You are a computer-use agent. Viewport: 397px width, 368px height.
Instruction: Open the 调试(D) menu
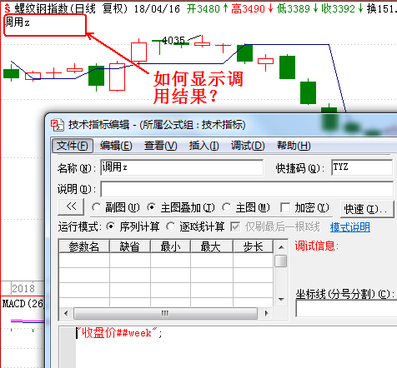click(248, 146)
